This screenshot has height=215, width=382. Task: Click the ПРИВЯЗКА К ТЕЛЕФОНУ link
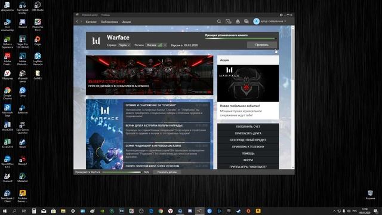point(248,147)
